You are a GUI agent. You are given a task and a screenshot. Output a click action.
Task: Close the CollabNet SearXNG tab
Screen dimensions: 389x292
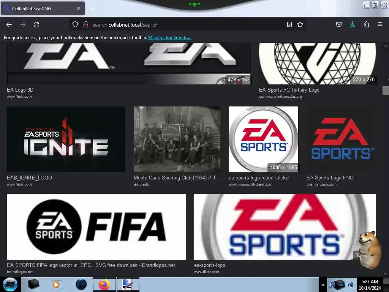click(x=79, y=8)
